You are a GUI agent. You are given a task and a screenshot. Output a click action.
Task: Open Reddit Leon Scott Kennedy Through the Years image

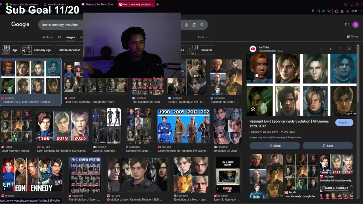[96, 77]
